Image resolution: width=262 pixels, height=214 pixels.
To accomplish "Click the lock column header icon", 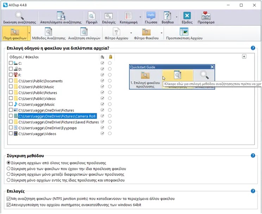I will point(111,57).
